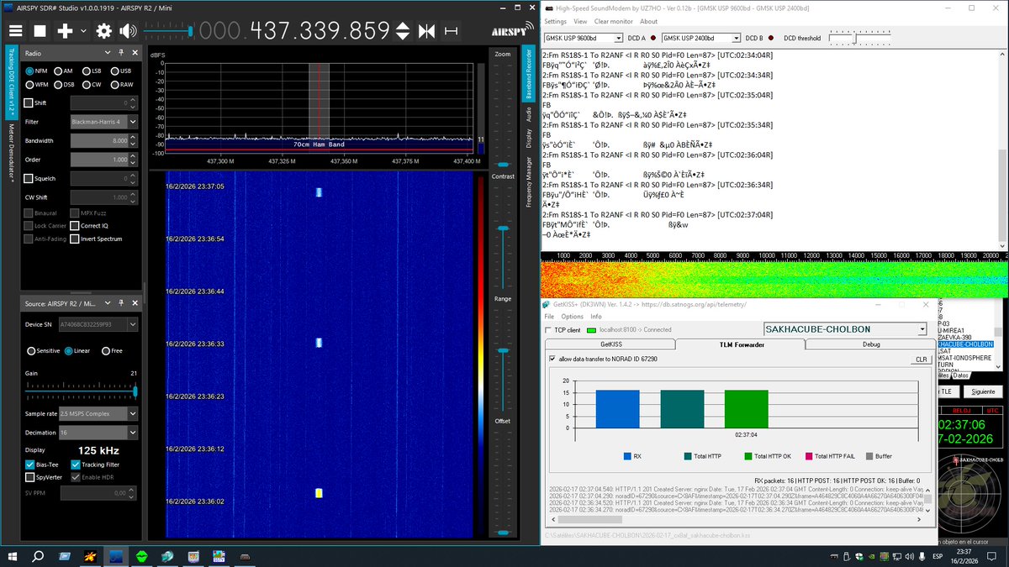1009x567 pixels.
Task: Open the SDR# settings gear
Action: pyautogui.click(x=103, y=31)
